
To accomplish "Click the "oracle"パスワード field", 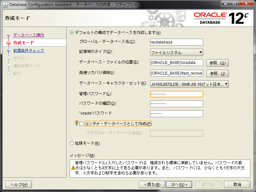I will click(x=177, y=114).
